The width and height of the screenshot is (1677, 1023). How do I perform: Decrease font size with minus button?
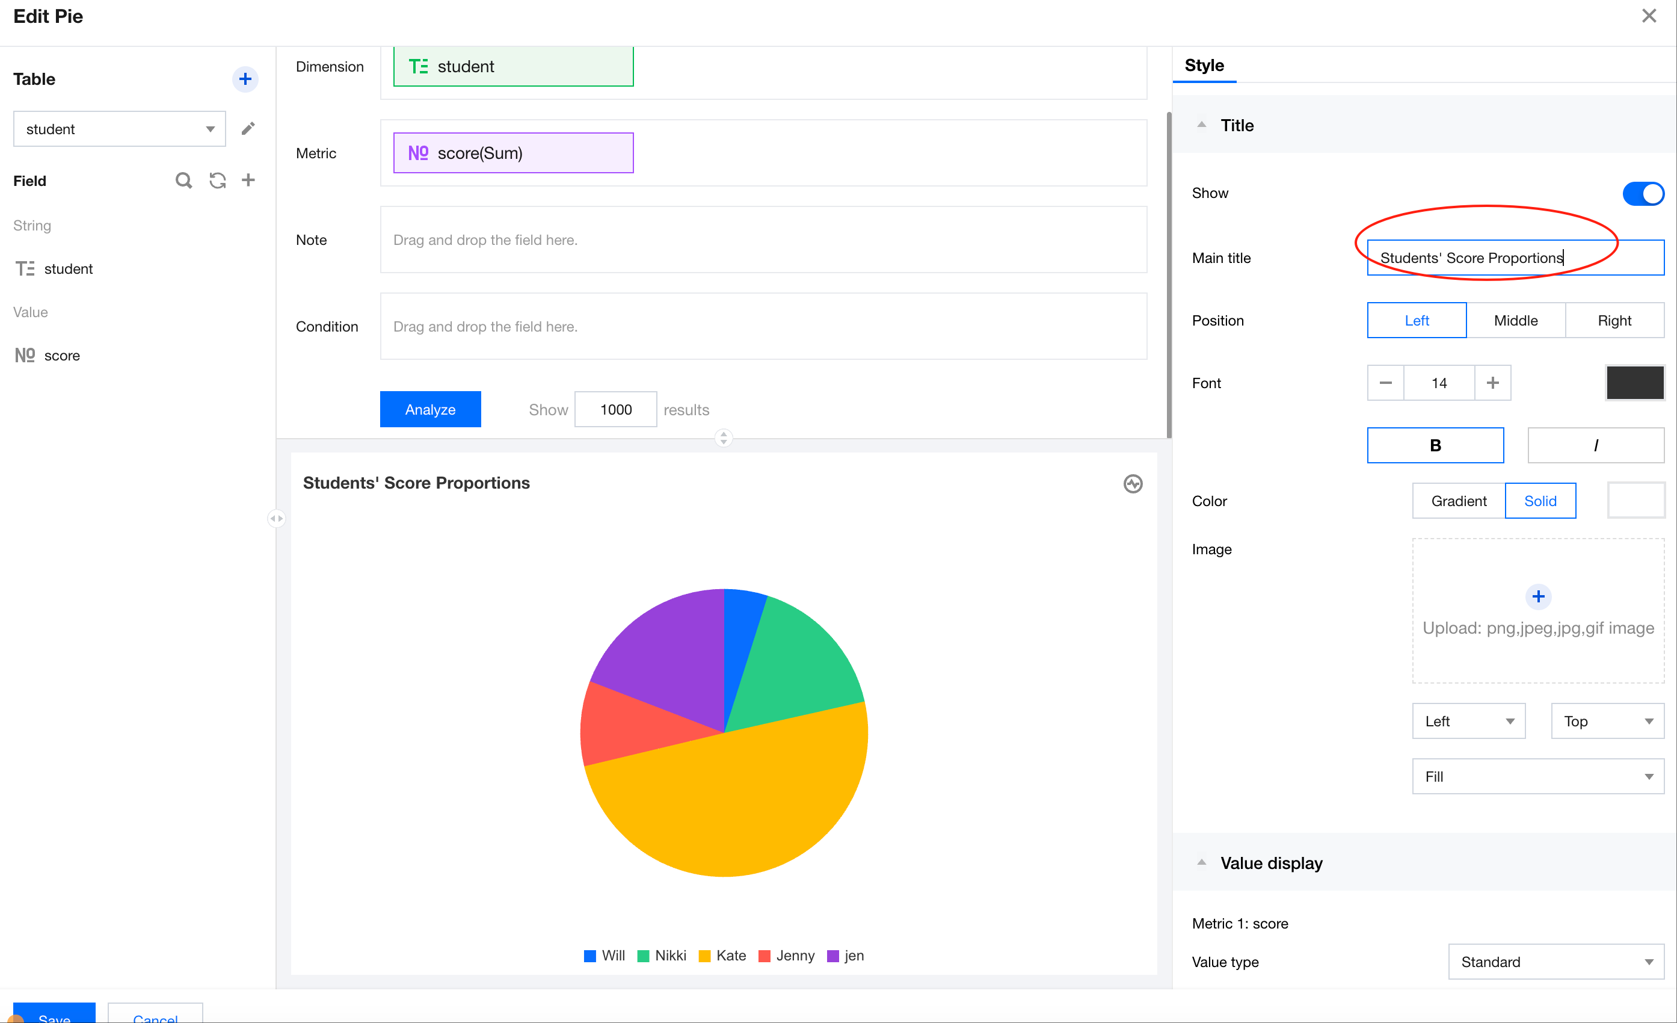pos(1385,383)
